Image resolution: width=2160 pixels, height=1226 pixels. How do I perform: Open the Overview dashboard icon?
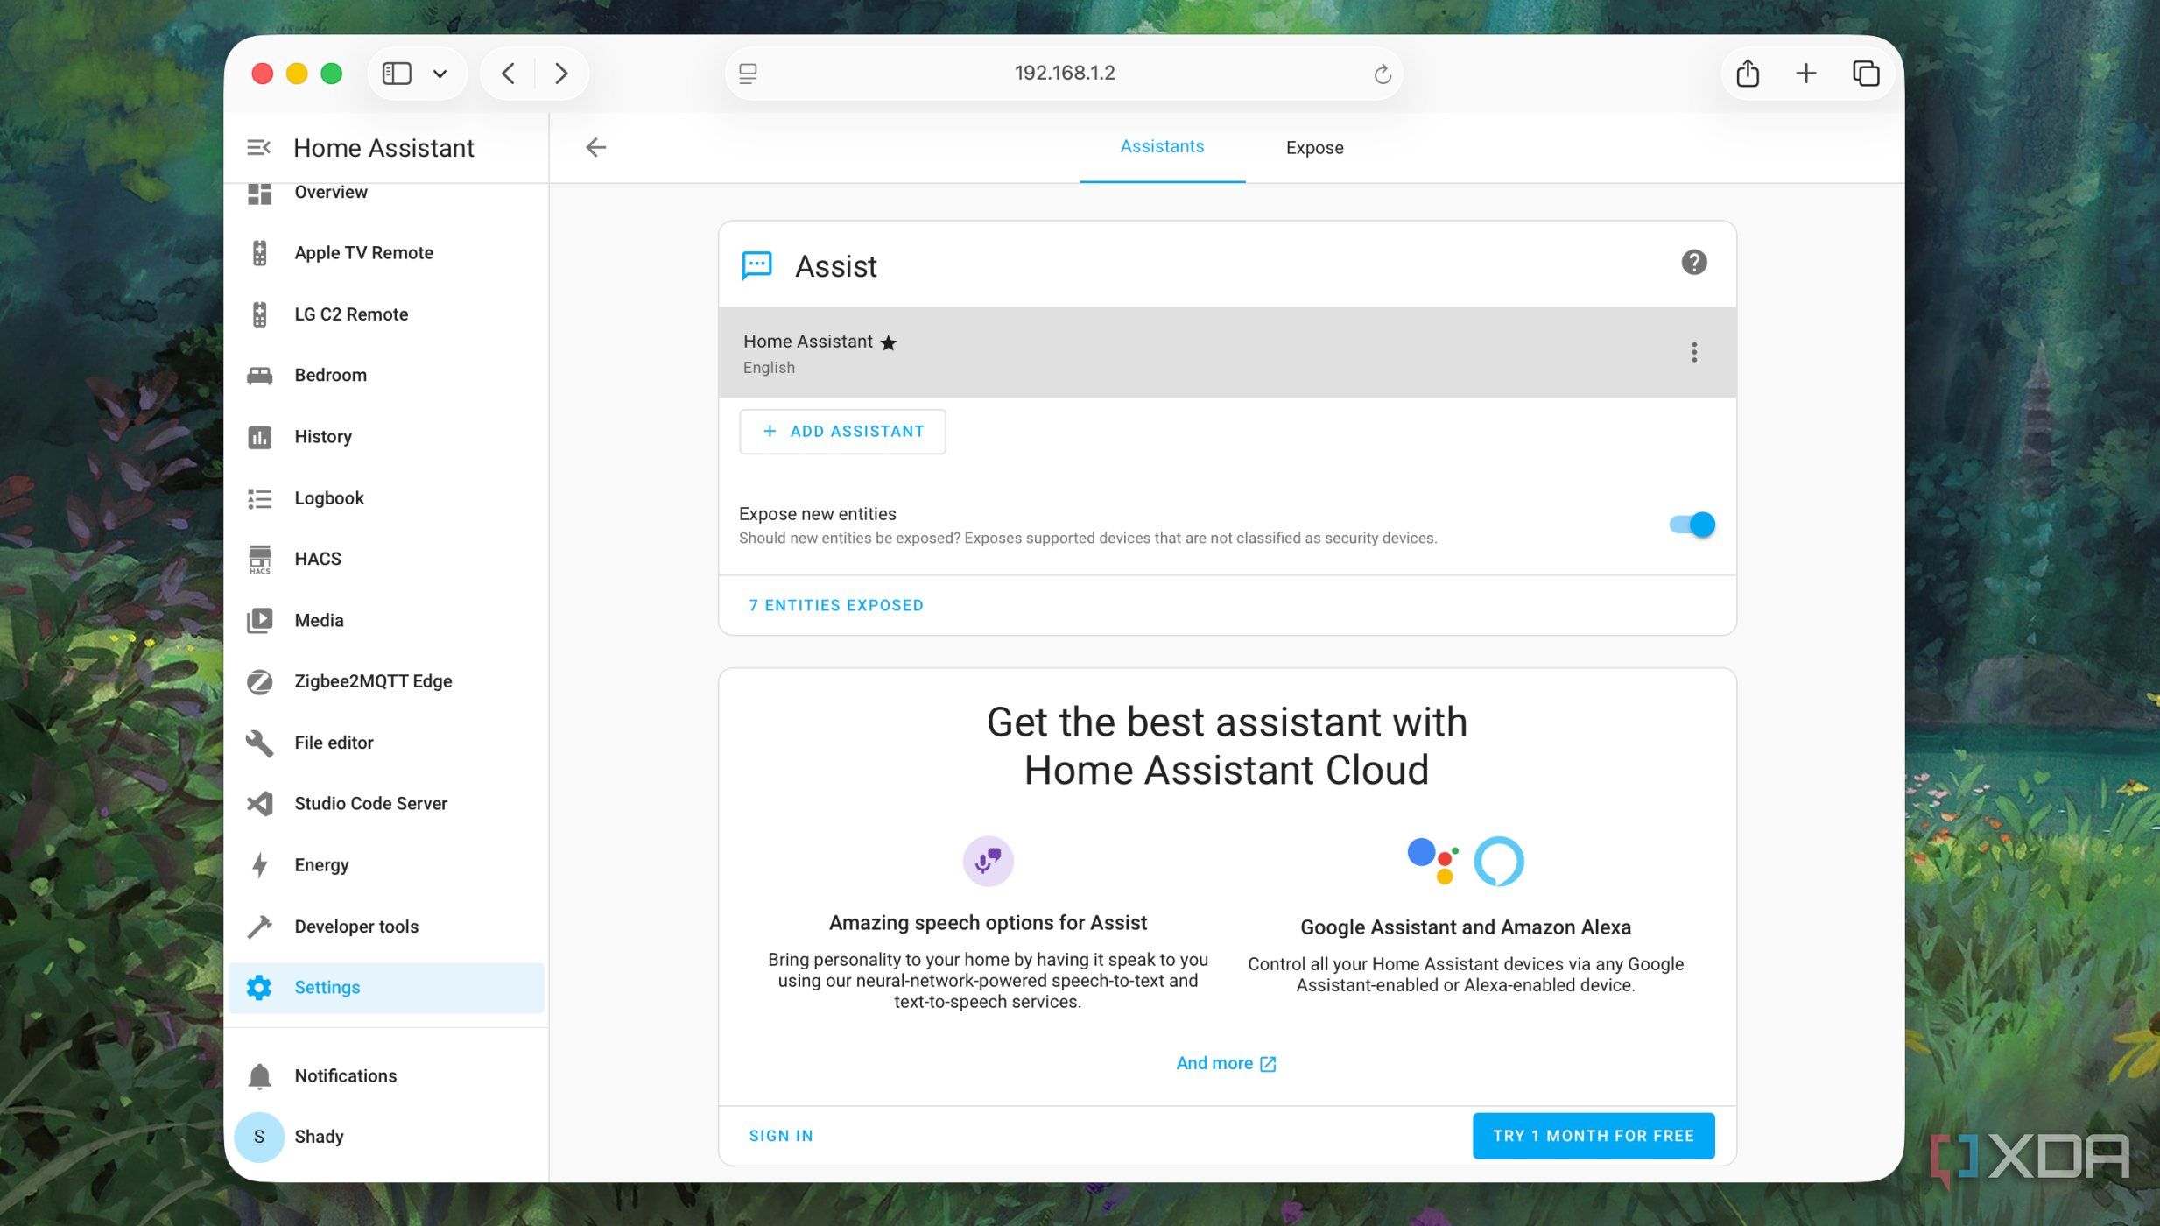(259, 193)
